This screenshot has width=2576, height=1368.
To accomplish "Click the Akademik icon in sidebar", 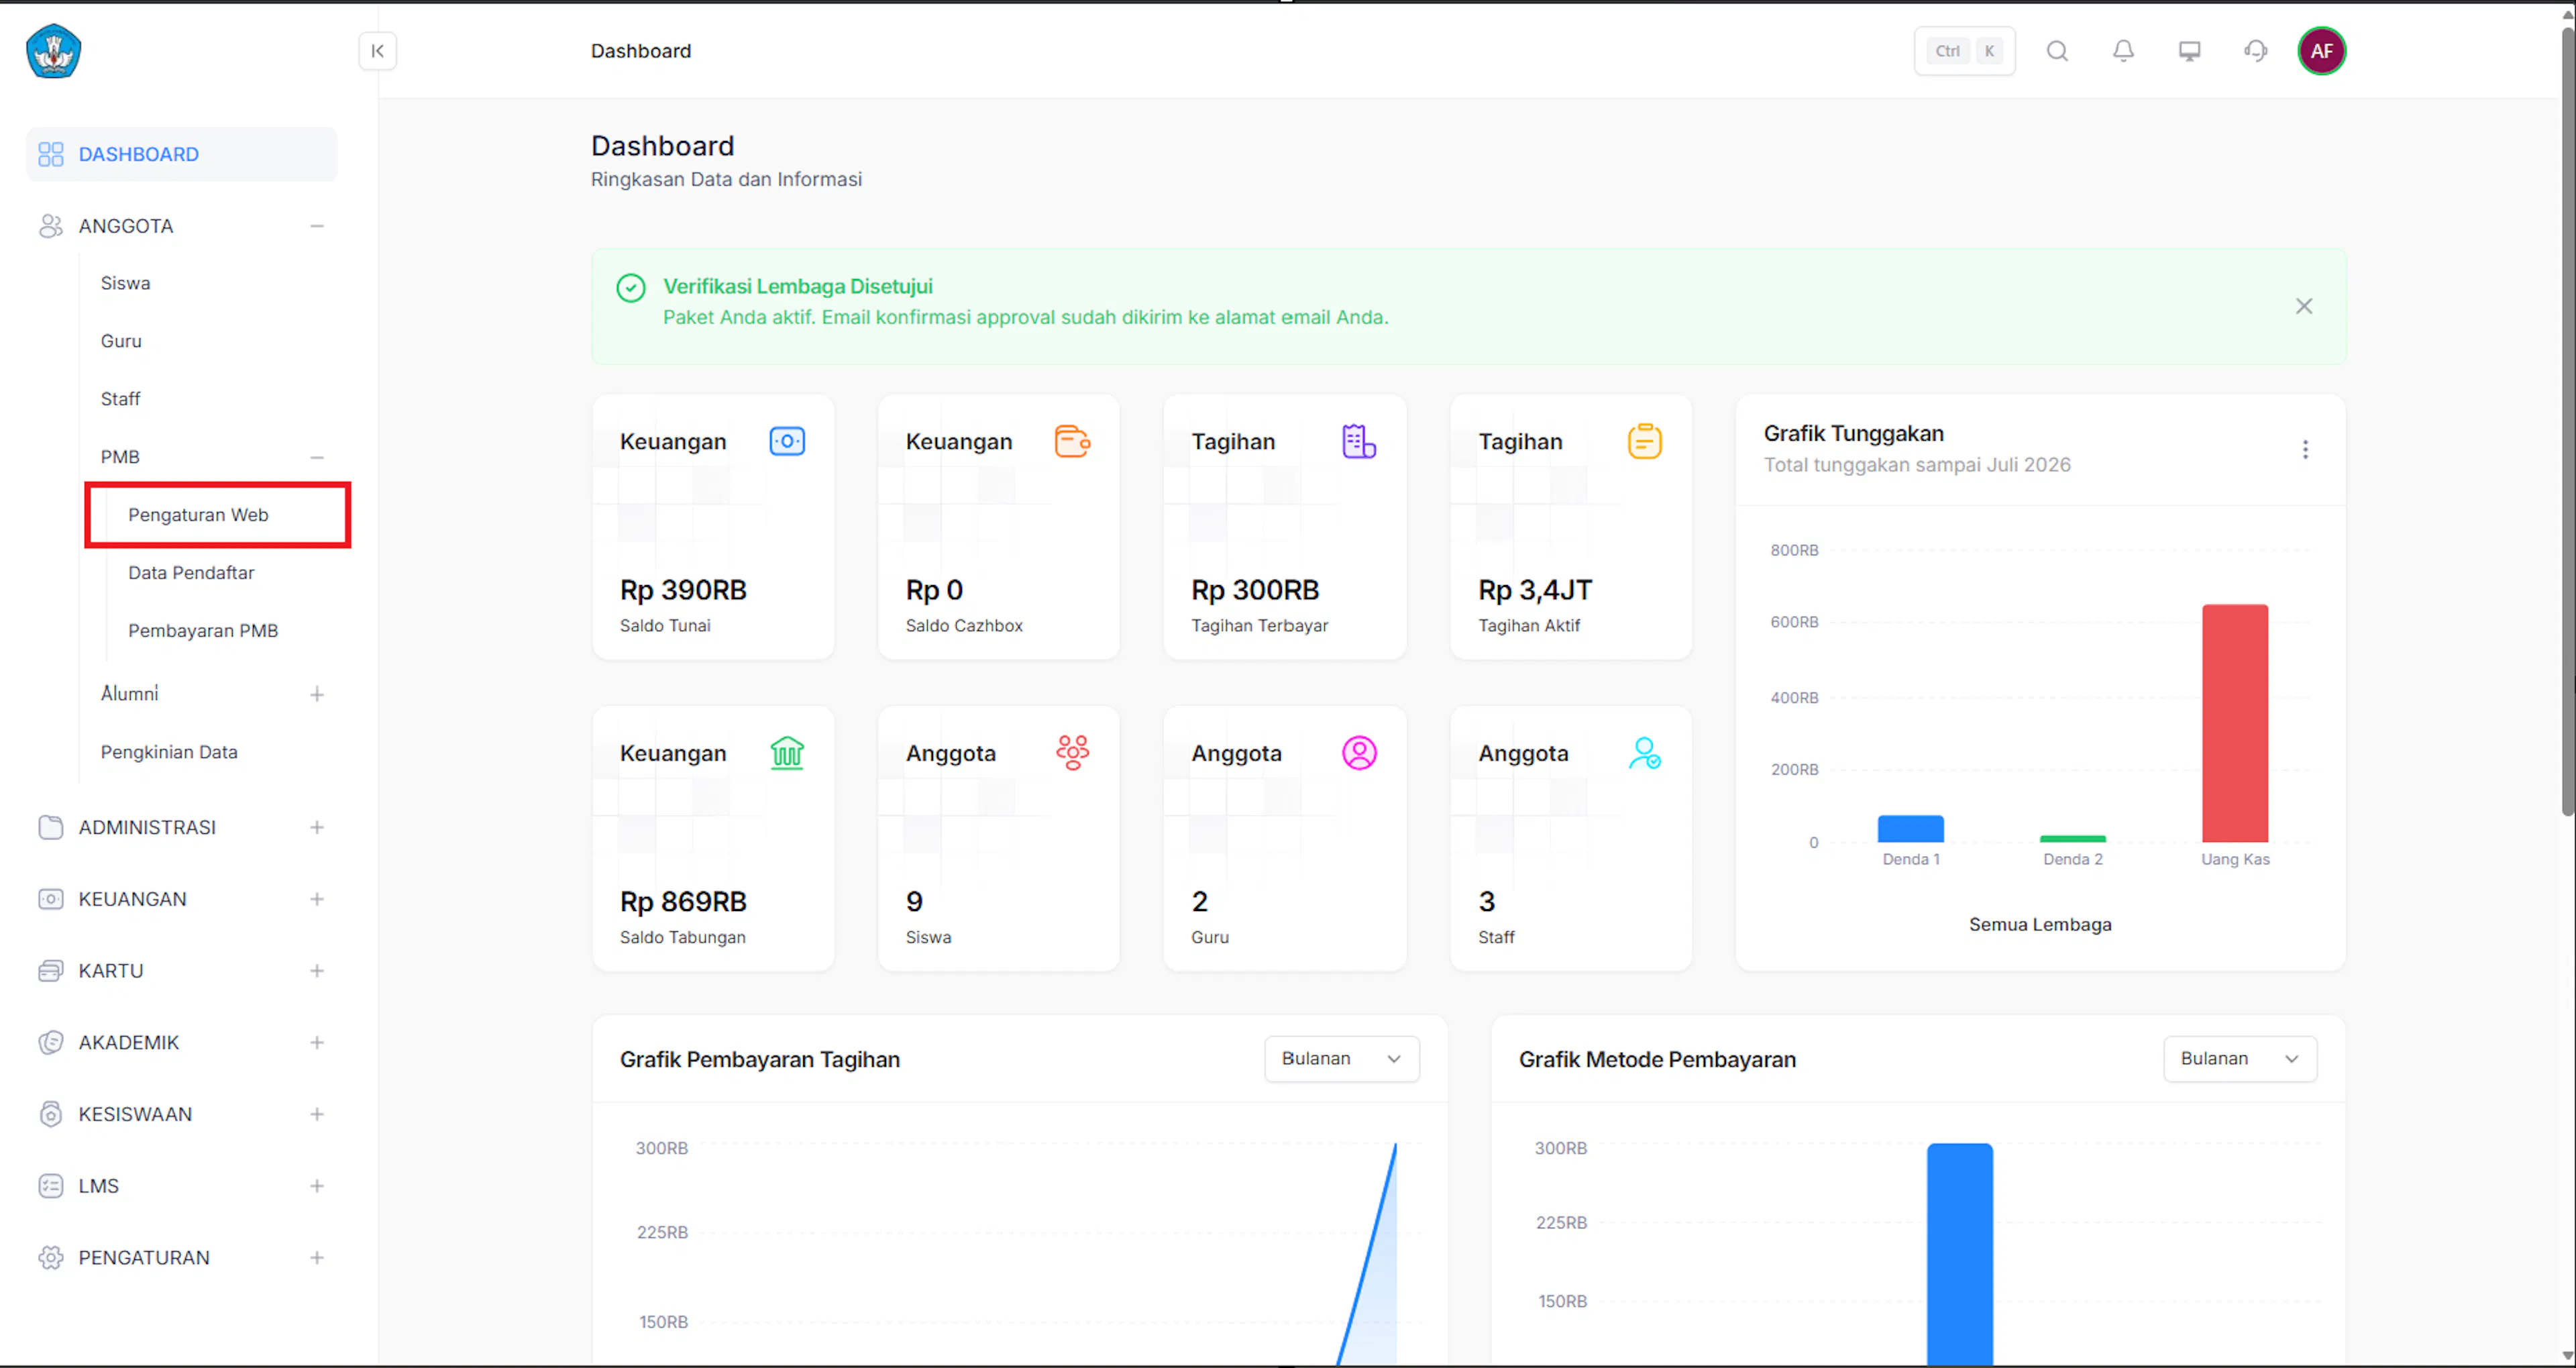I will coord(50,1042).
